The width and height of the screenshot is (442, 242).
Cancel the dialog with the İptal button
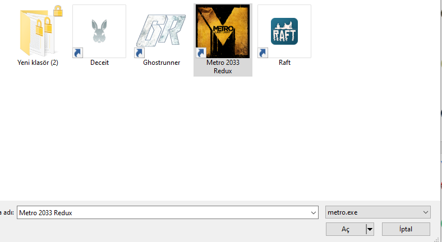click(406, 229)
